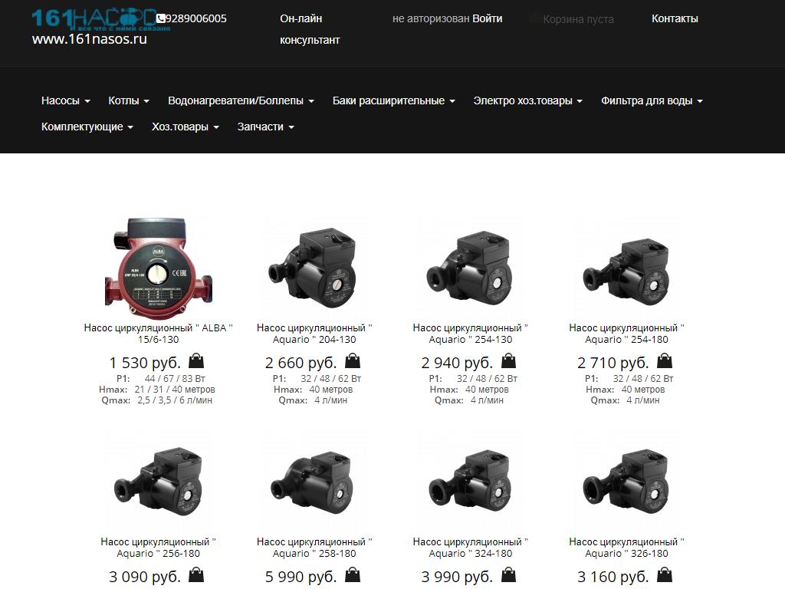Click the cart icon for ALBA 15/6-130 pump
This screenshot has height=589, width=785.
click(x=196, y=361)
